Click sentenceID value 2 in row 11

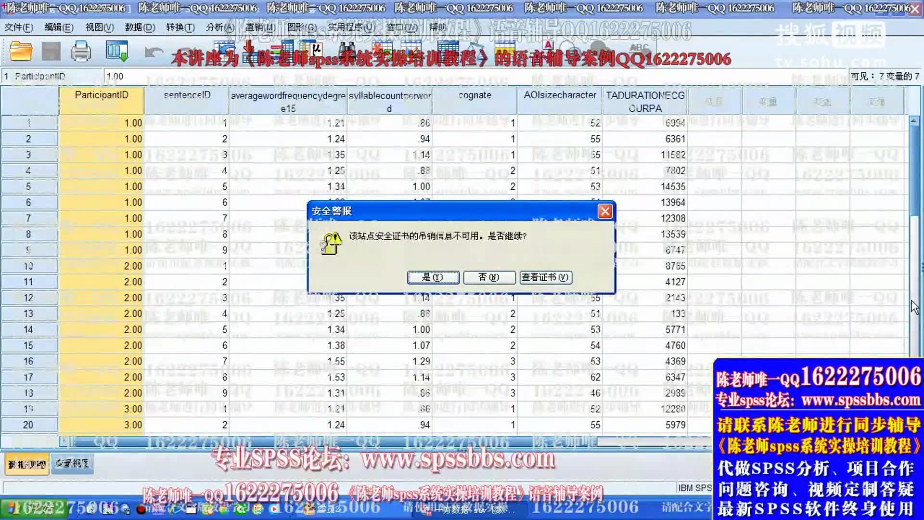coord(187,282)
